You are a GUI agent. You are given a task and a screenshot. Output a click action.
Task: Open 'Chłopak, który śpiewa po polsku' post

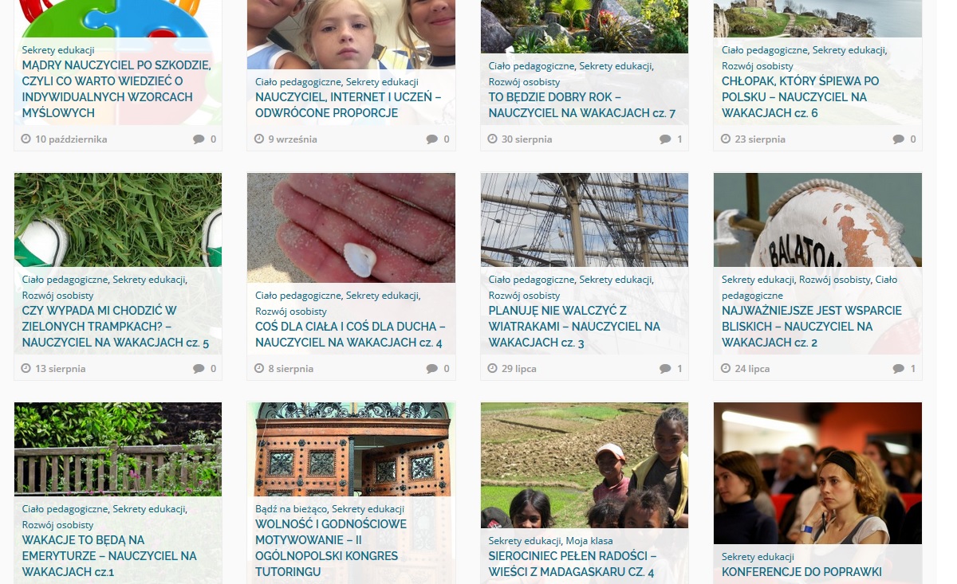(801, 97)
